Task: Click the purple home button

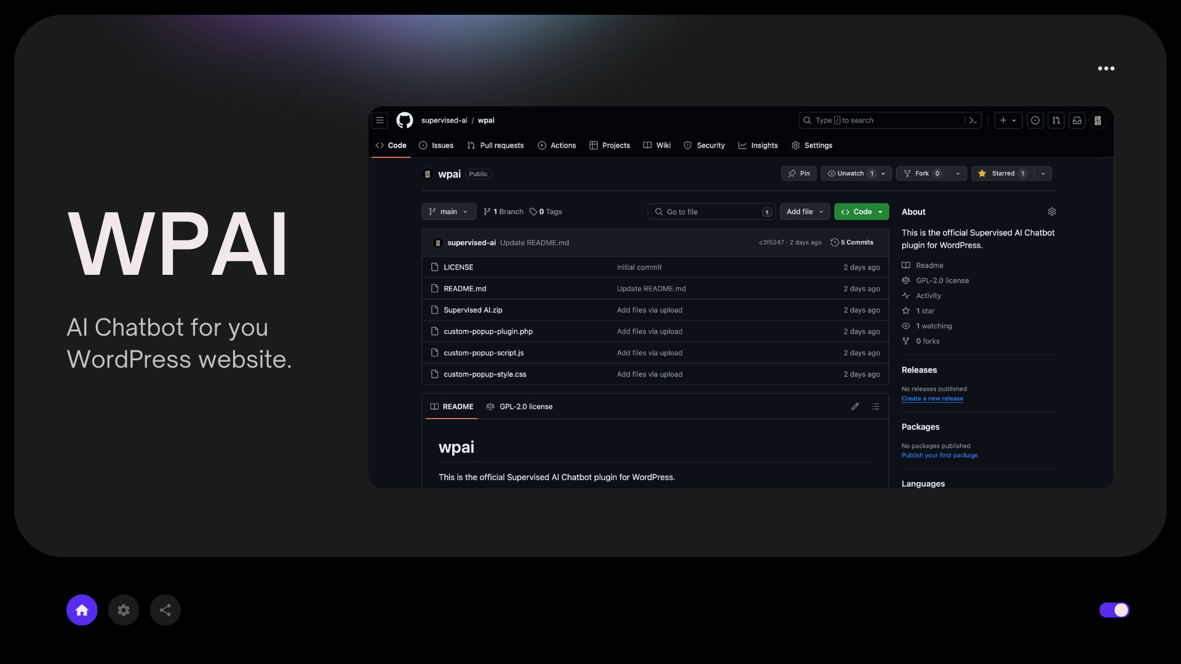Action: [x=82, y=610]
